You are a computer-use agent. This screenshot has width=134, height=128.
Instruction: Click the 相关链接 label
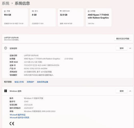click(x=8, y=82)
